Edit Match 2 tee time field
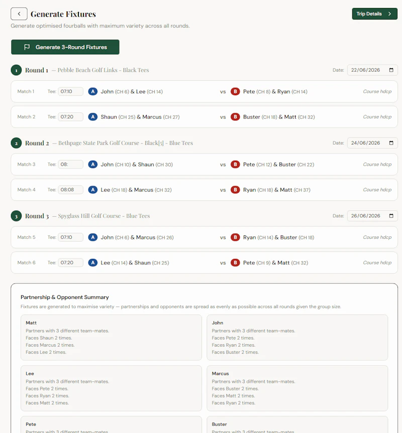402x433 pixels. pos(70,117)
